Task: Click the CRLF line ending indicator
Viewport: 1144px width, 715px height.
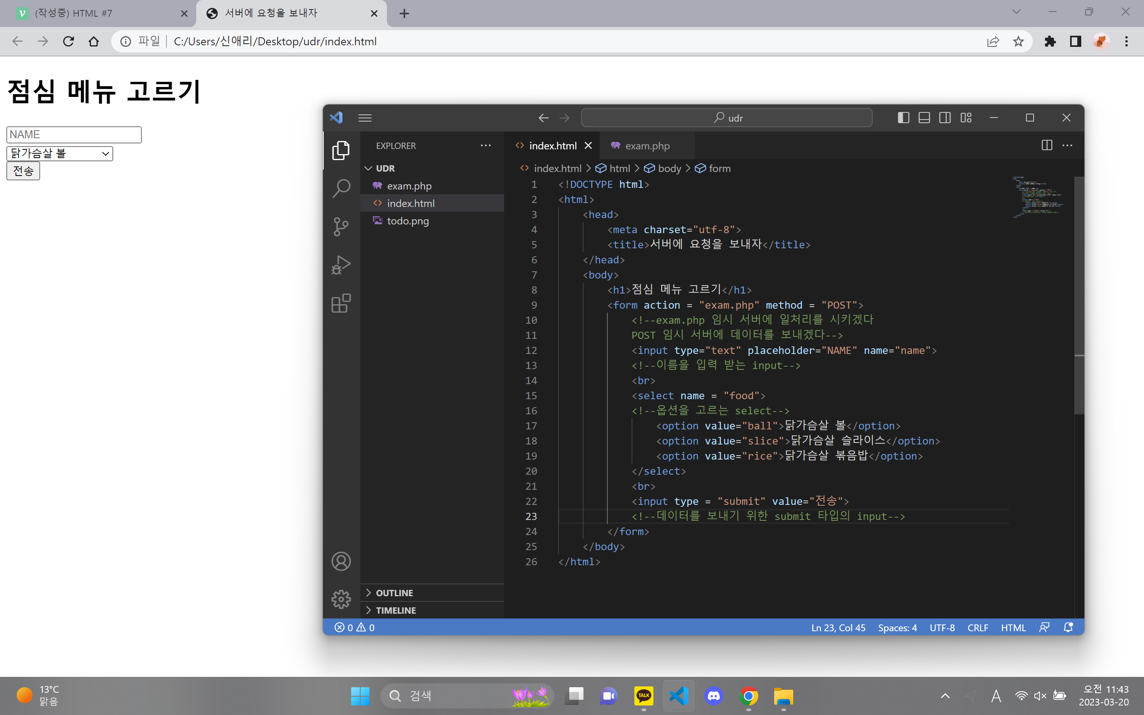Action: 977,628
